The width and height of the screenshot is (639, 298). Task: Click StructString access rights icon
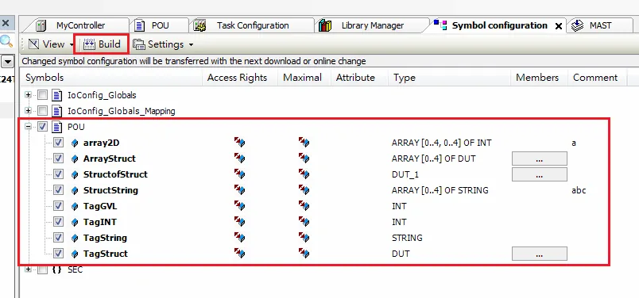(x=239, y=190)
